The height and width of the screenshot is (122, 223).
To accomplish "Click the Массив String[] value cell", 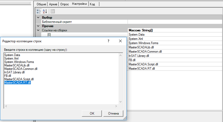I will (175, 30).
